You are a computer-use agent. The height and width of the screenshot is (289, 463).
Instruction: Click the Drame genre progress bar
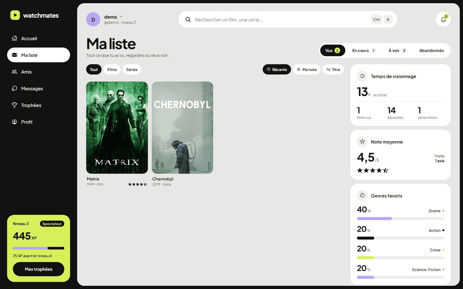tap(400, 219)
